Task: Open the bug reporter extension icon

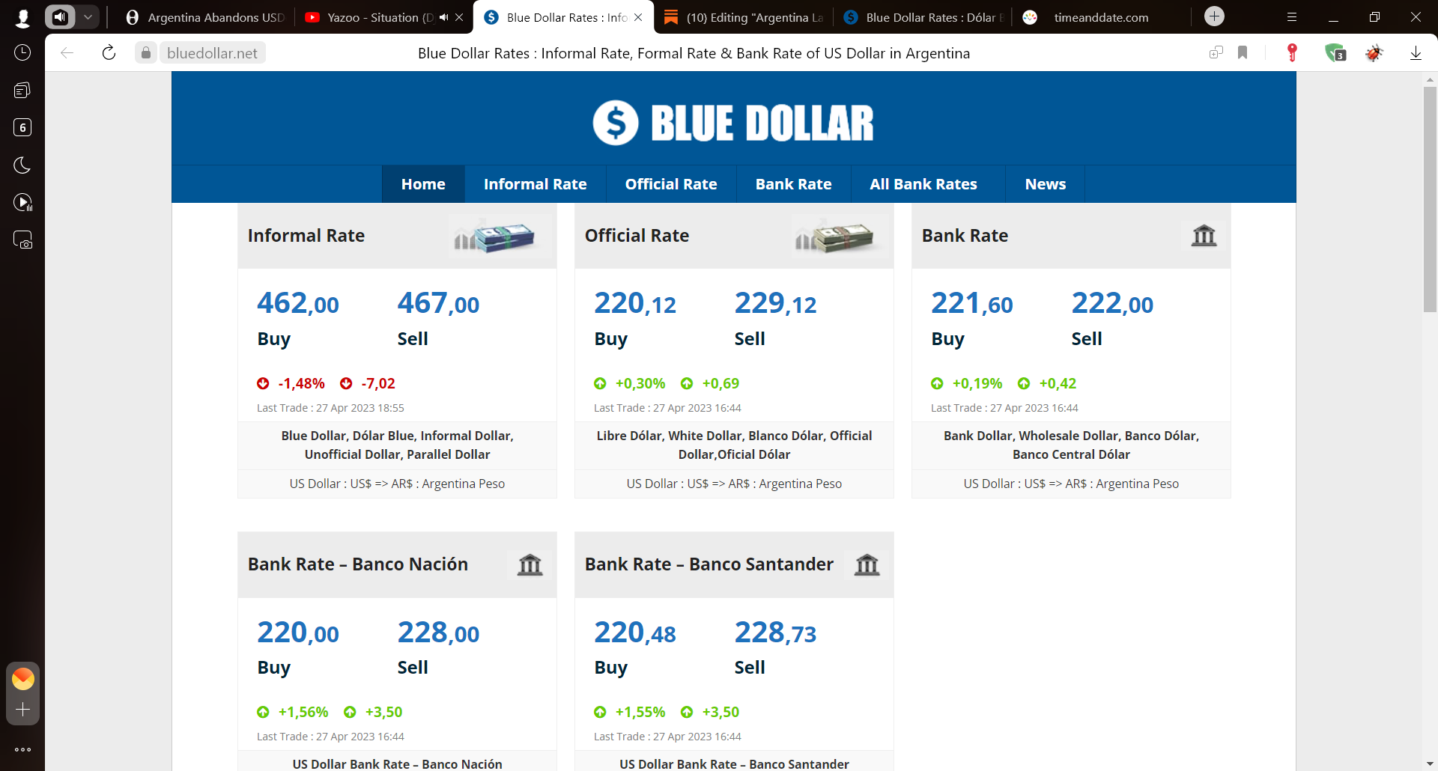Action: (1375, 52)
